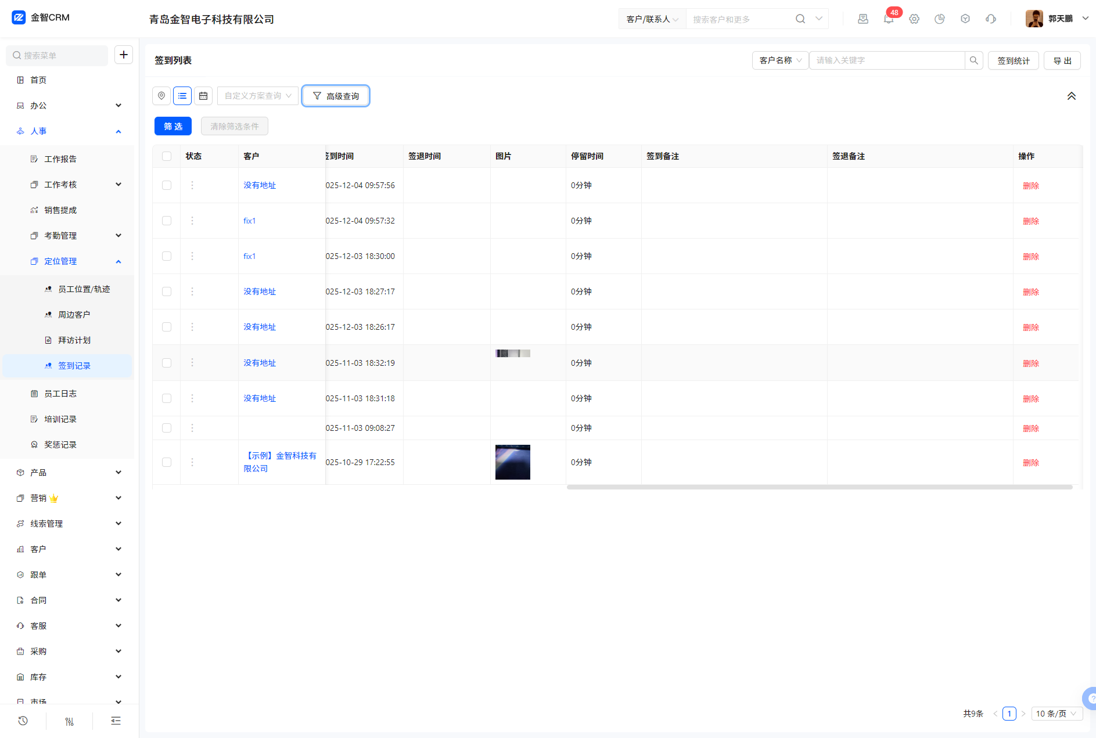Image resolution: width=1096 pixels, height=738 pixels.
Task: Click the headset support icon
Action: (991, 19)
